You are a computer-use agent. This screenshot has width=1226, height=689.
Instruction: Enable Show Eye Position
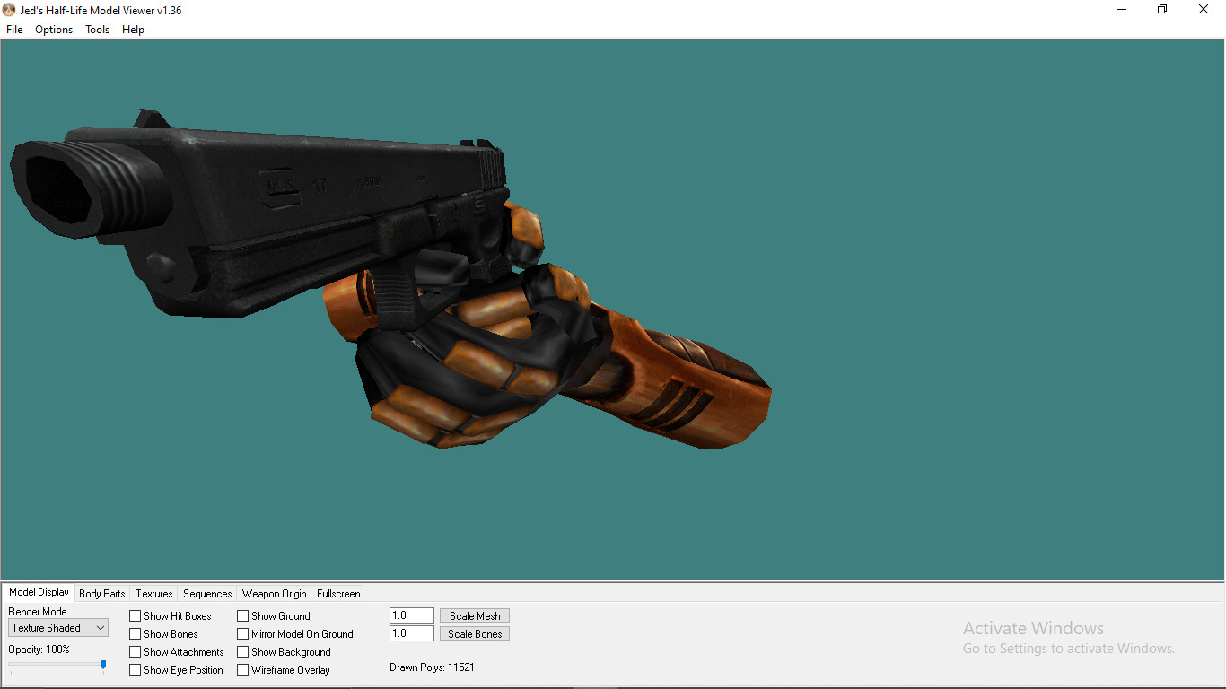pos(133,669)
